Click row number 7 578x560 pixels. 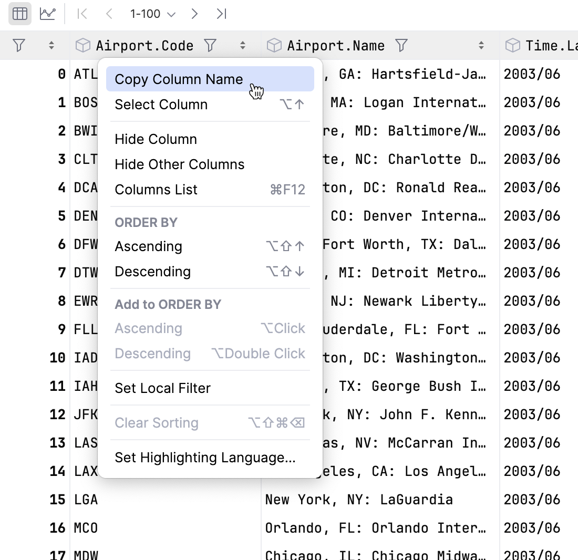click(x=61, y=273)
